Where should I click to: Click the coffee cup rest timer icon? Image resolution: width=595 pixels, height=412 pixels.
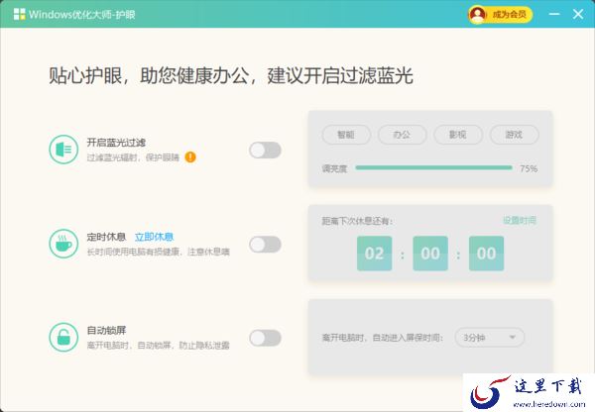[x=63, y=244]
